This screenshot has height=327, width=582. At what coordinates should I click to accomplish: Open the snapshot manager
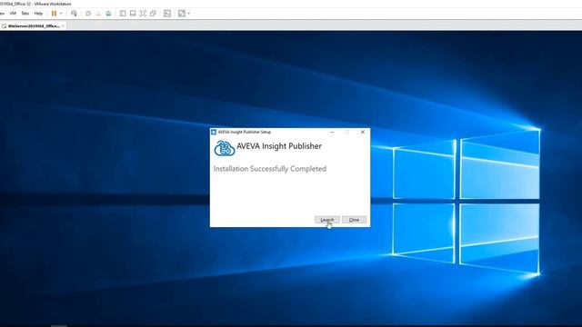[x=108, y=14]
